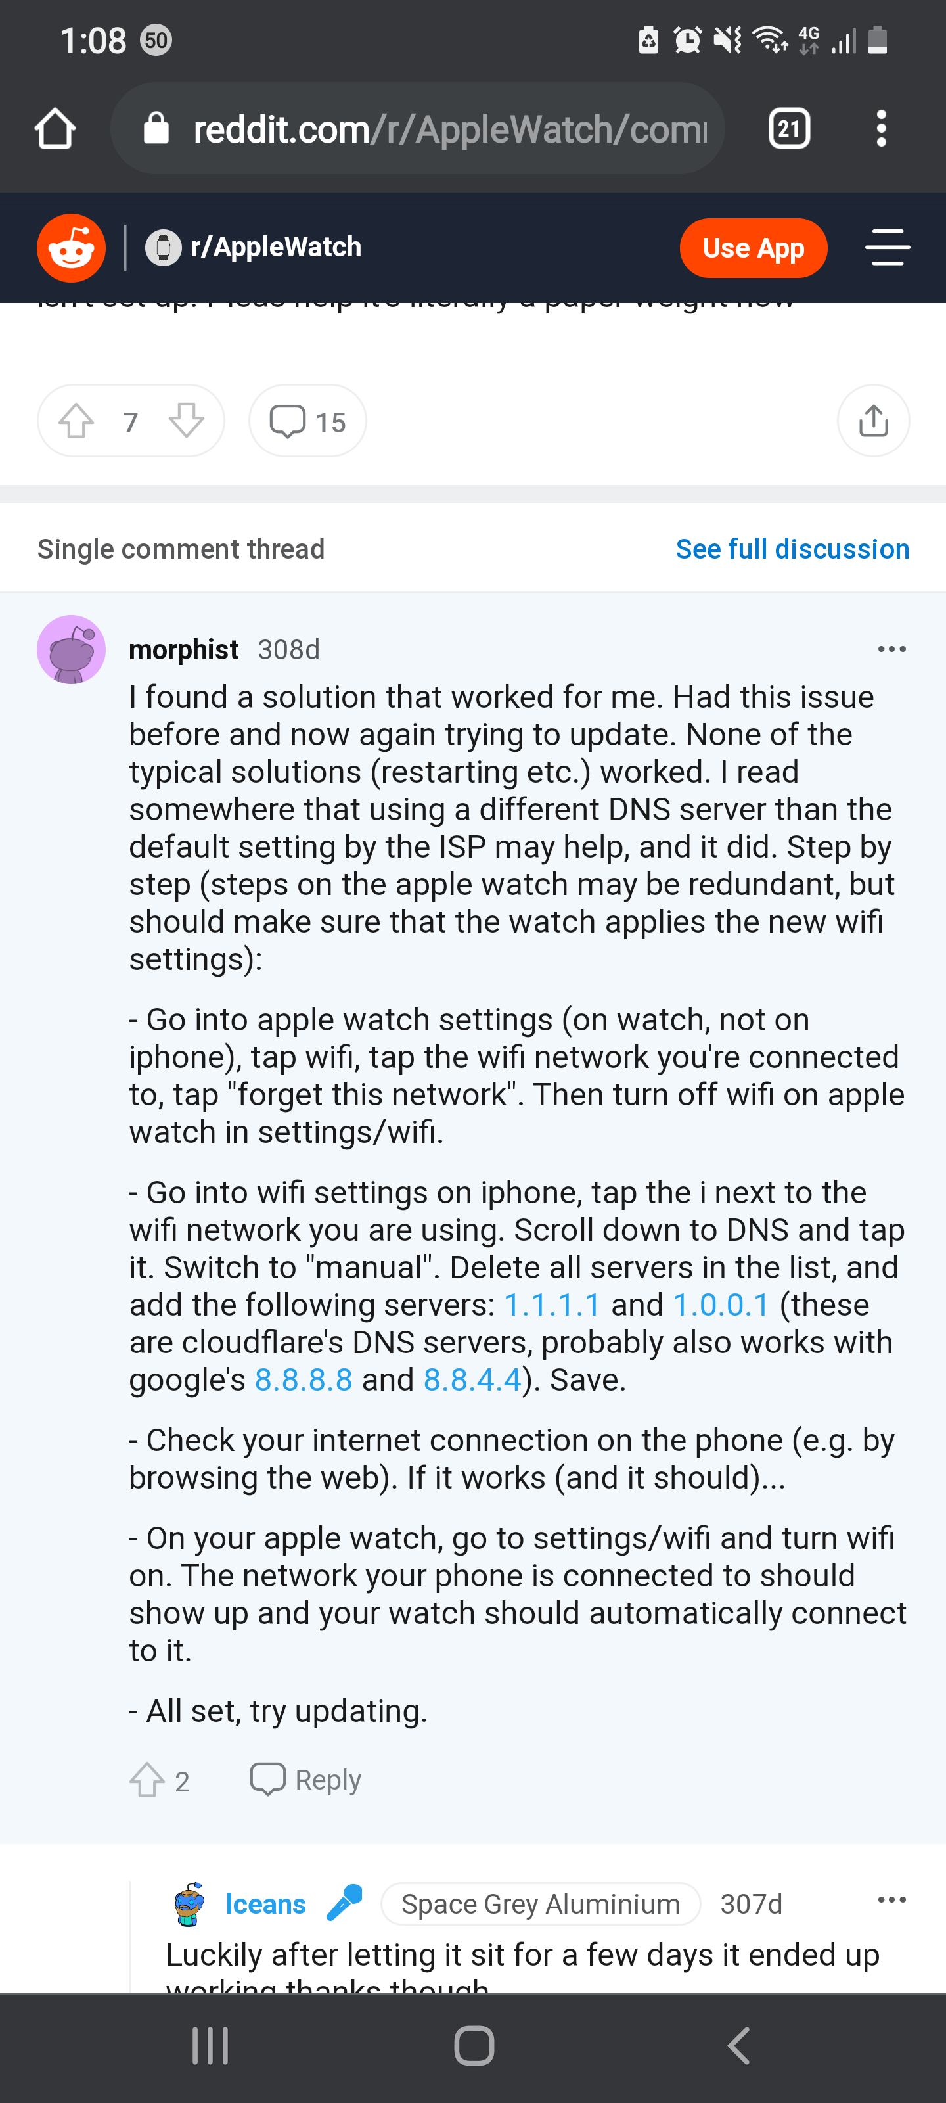Upvote morphist's comment
This screenshot has height=2103, width=946.
coord(147,1780)
